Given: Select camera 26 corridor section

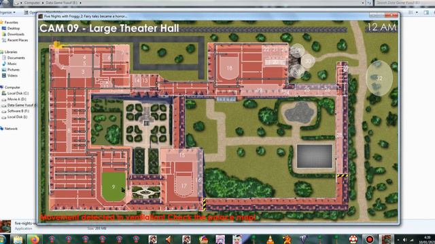Looking at the screenshot, I should (x=328, y=89).
